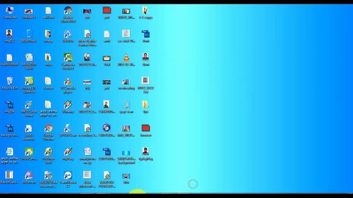
Task: Launch MP3 Cutter Joiner shortcut
Action: click(29, 109)
